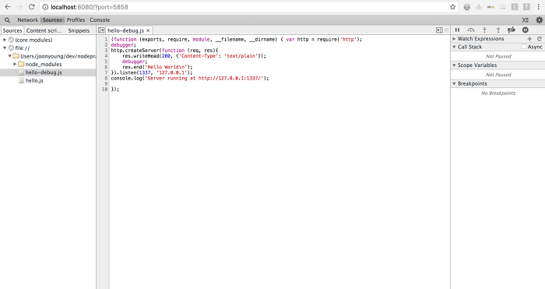Toggle pause on exceptions
Image resolution: width=545 pixels, height=289 pixels.
(526, 30)
